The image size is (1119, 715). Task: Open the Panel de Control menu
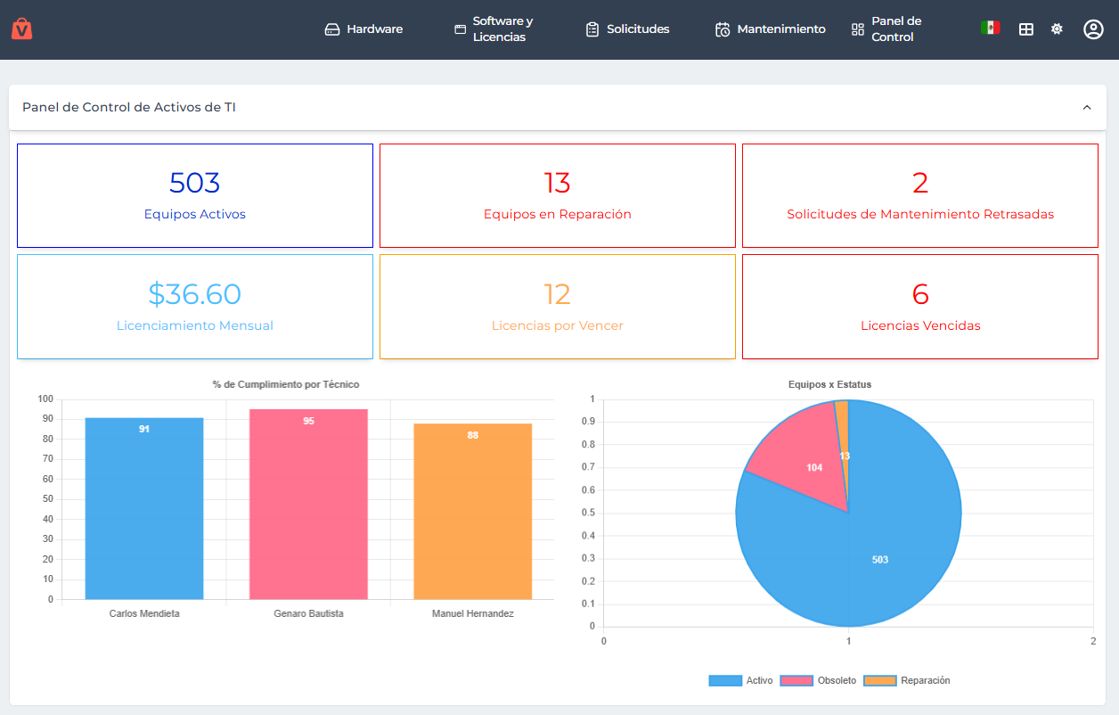[887, 29]
